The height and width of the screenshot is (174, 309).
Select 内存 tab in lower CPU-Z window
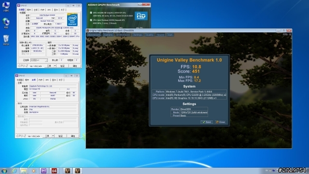pos(41,80)
